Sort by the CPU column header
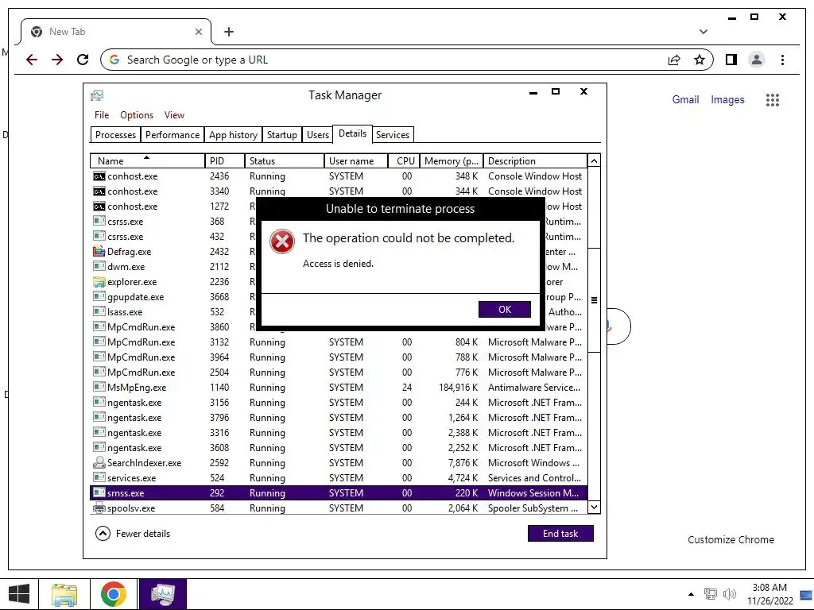Image resolution: width=814 pixels, height=610 pixels. pyautogui.click(x=404, y=160)
